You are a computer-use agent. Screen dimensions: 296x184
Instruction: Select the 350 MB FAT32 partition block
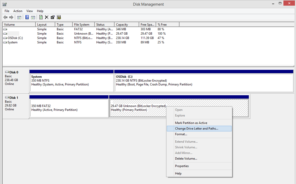pyautogui.click(x=69, y=108)
